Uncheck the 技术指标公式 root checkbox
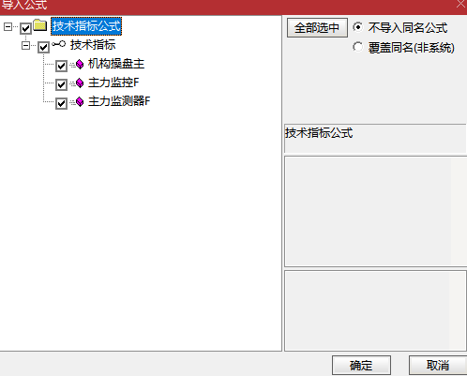 pyautogui.click(x=25, y=28)
